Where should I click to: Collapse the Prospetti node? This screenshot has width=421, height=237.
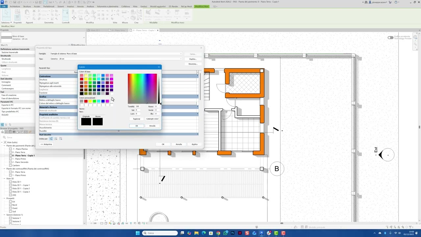pos(5,198)
